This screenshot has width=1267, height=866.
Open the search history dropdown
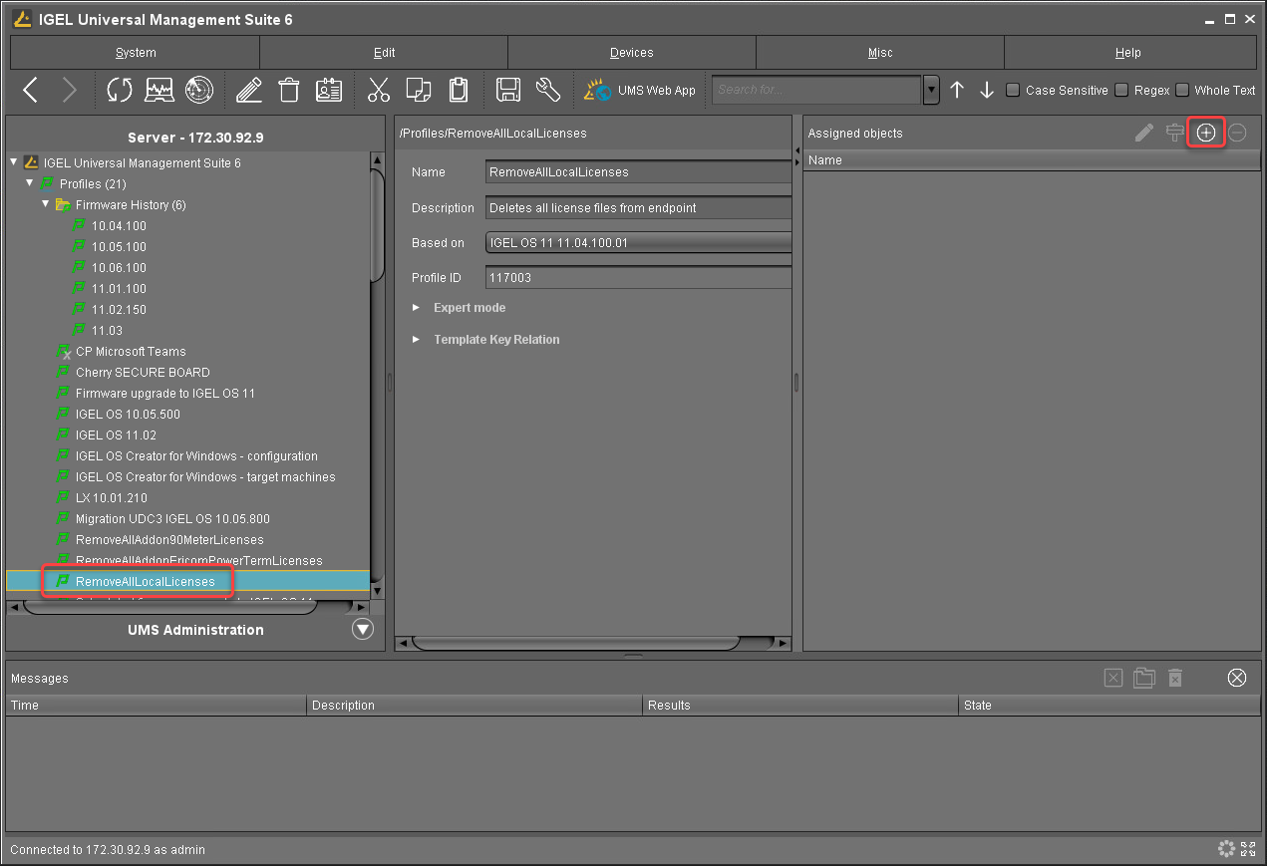point(931,91)
